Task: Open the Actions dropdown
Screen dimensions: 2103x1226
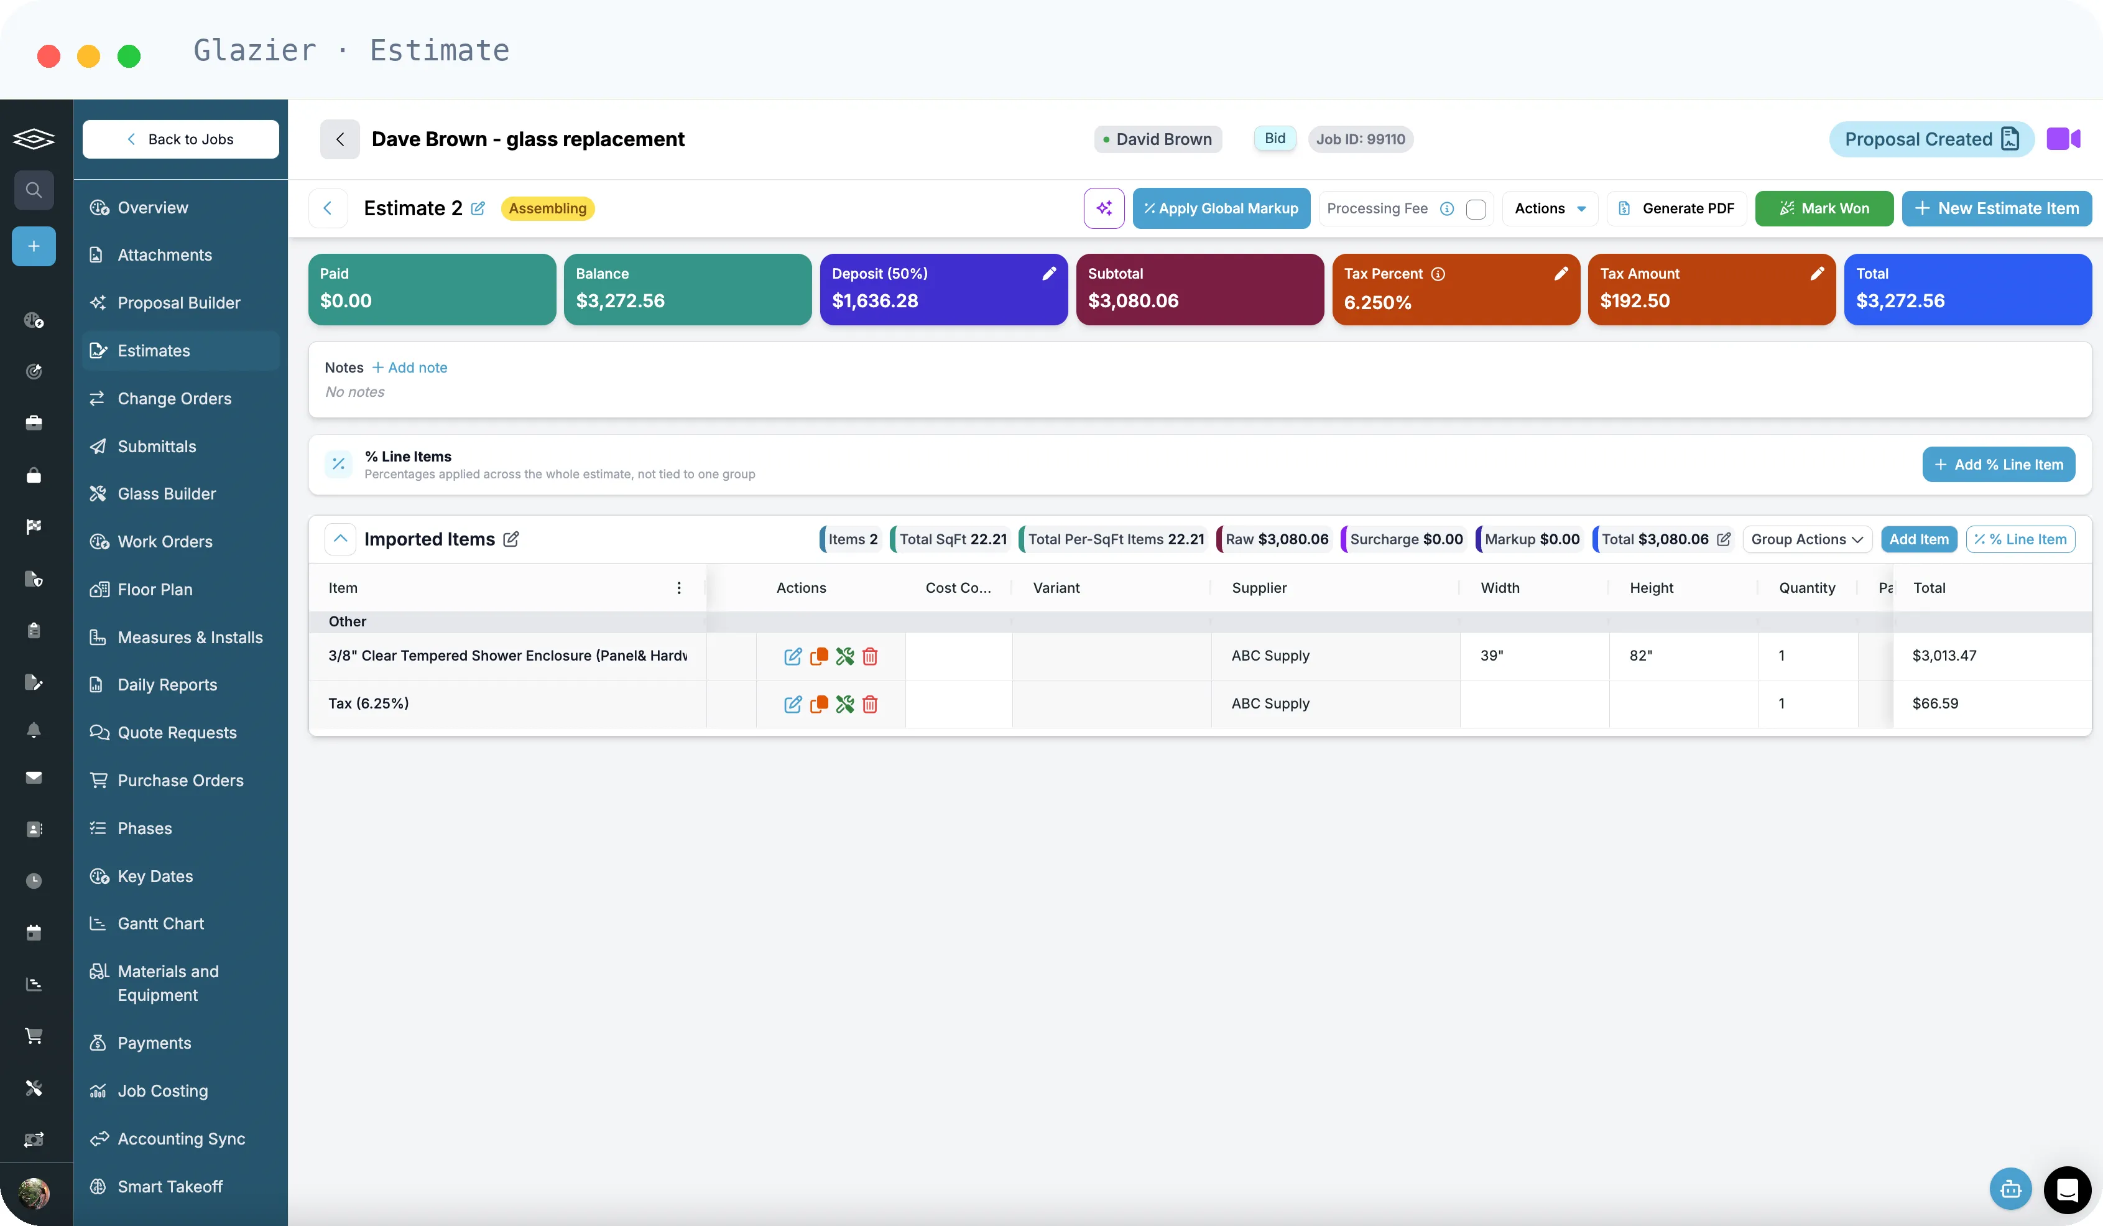Action: pos(1550,208)
